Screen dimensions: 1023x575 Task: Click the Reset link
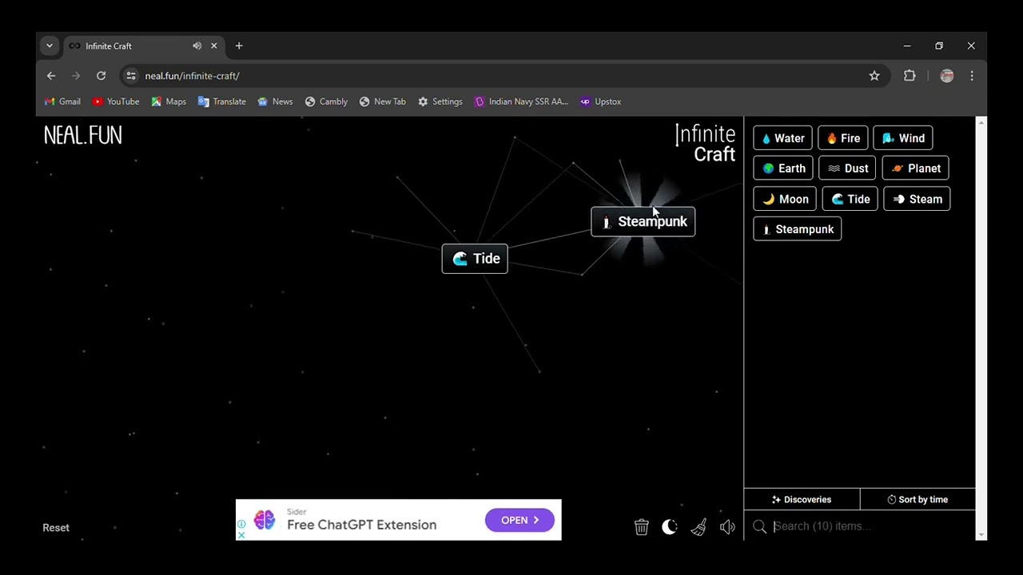point(56,528)
